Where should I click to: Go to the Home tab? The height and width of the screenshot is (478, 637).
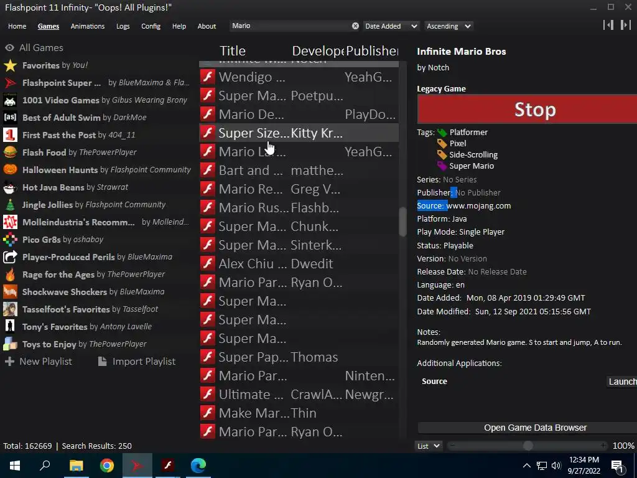click(x=17, y=26)
